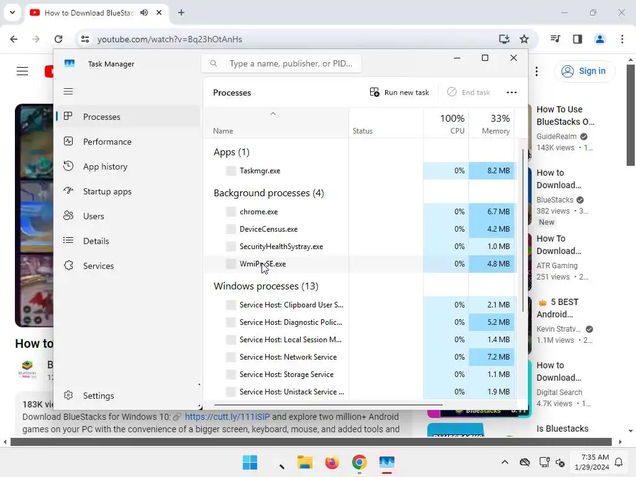
Task: Open Firefox from taskbar
Action: point(332,462)
